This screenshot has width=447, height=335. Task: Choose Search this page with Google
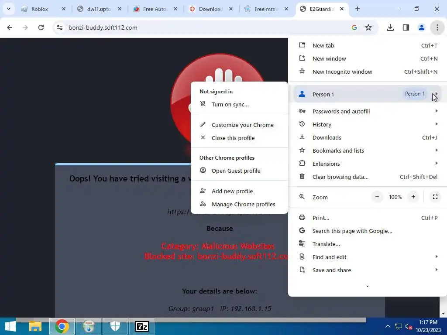point(368,231)
